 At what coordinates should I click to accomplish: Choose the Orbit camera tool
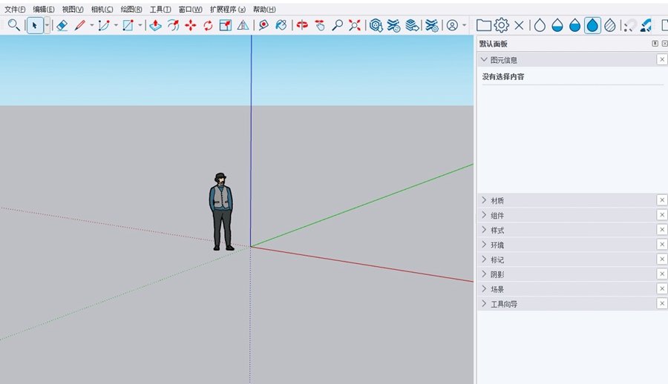[302, 25]
